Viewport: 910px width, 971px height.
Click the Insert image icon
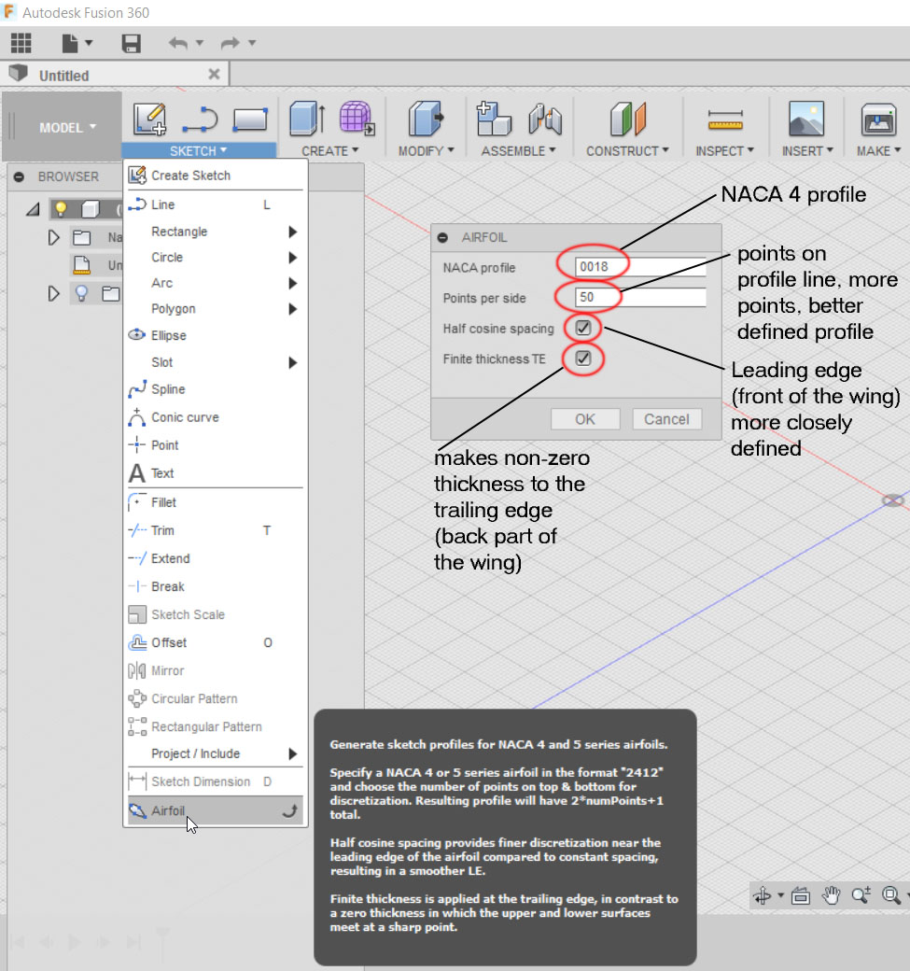pyautogui.click(x=806, y=119)
